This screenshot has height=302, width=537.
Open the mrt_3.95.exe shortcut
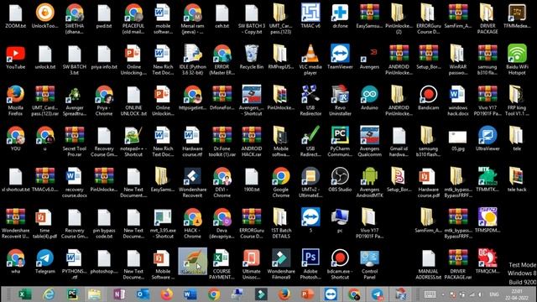[163, 224]
